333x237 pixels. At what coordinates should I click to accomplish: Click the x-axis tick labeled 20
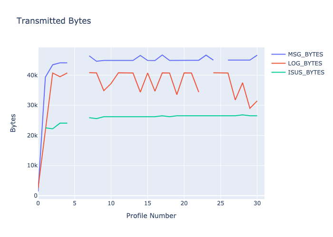(184, 203)
